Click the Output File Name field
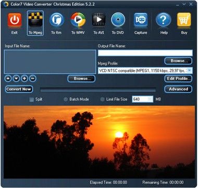This screenshot has height=188, width=198. [145, 53]
